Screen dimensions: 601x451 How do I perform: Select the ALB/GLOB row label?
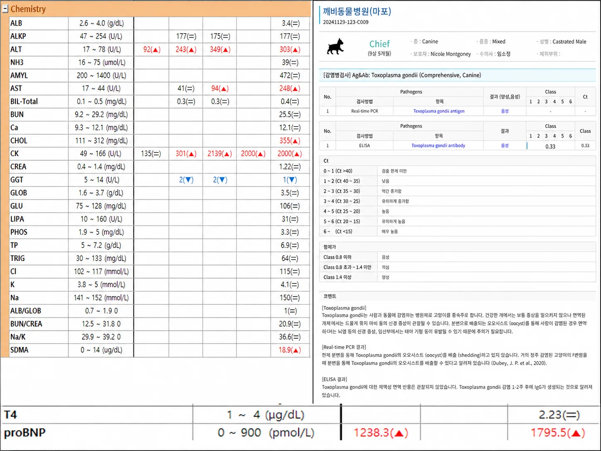(x=26, y=311)
